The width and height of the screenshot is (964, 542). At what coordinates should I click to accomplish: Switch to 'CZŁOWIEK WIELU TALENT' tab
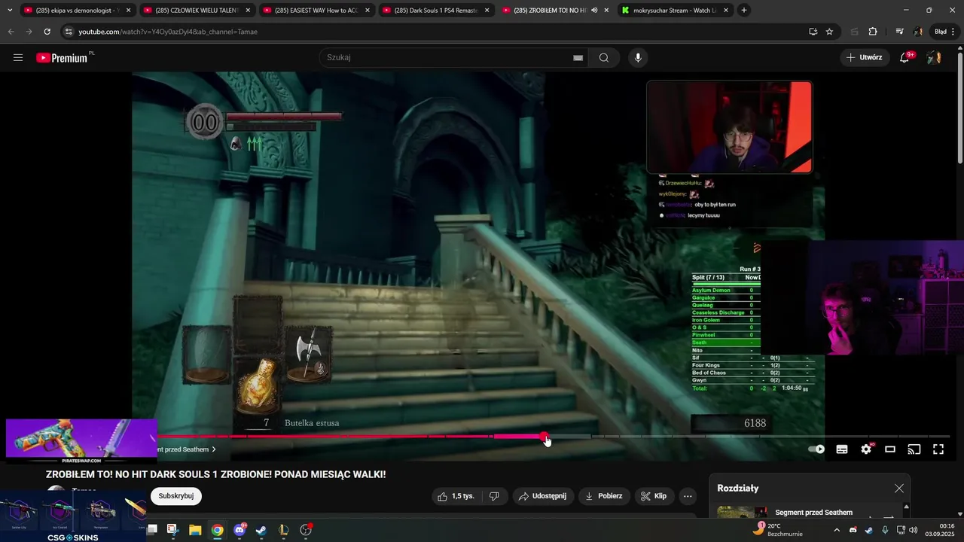tap(197, 11)
